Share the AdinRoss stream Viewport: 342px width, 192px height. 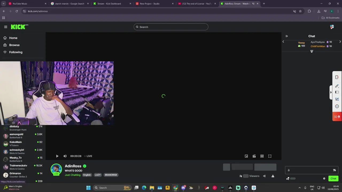click(264, 176)
